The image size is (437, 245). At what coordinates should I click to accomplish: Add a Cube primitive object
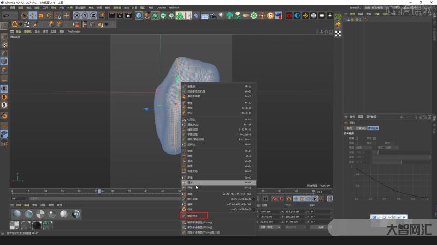(139, 15)
